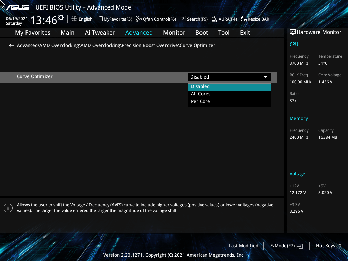Click the ASUS logo
This screenshot has height=261, width=348.
(x=18, y=7)
